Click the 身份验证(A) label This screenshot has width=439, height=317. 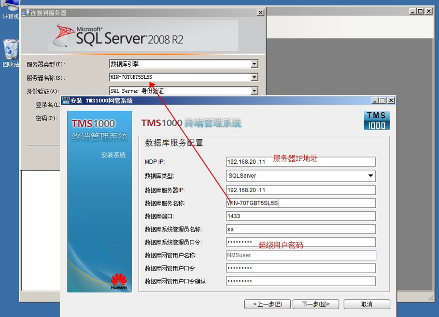(43, 91)
